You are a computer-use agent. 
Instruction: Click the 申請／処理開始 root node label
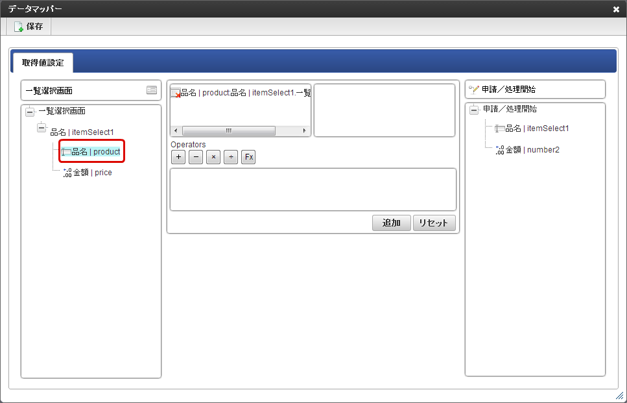(510, 109)
